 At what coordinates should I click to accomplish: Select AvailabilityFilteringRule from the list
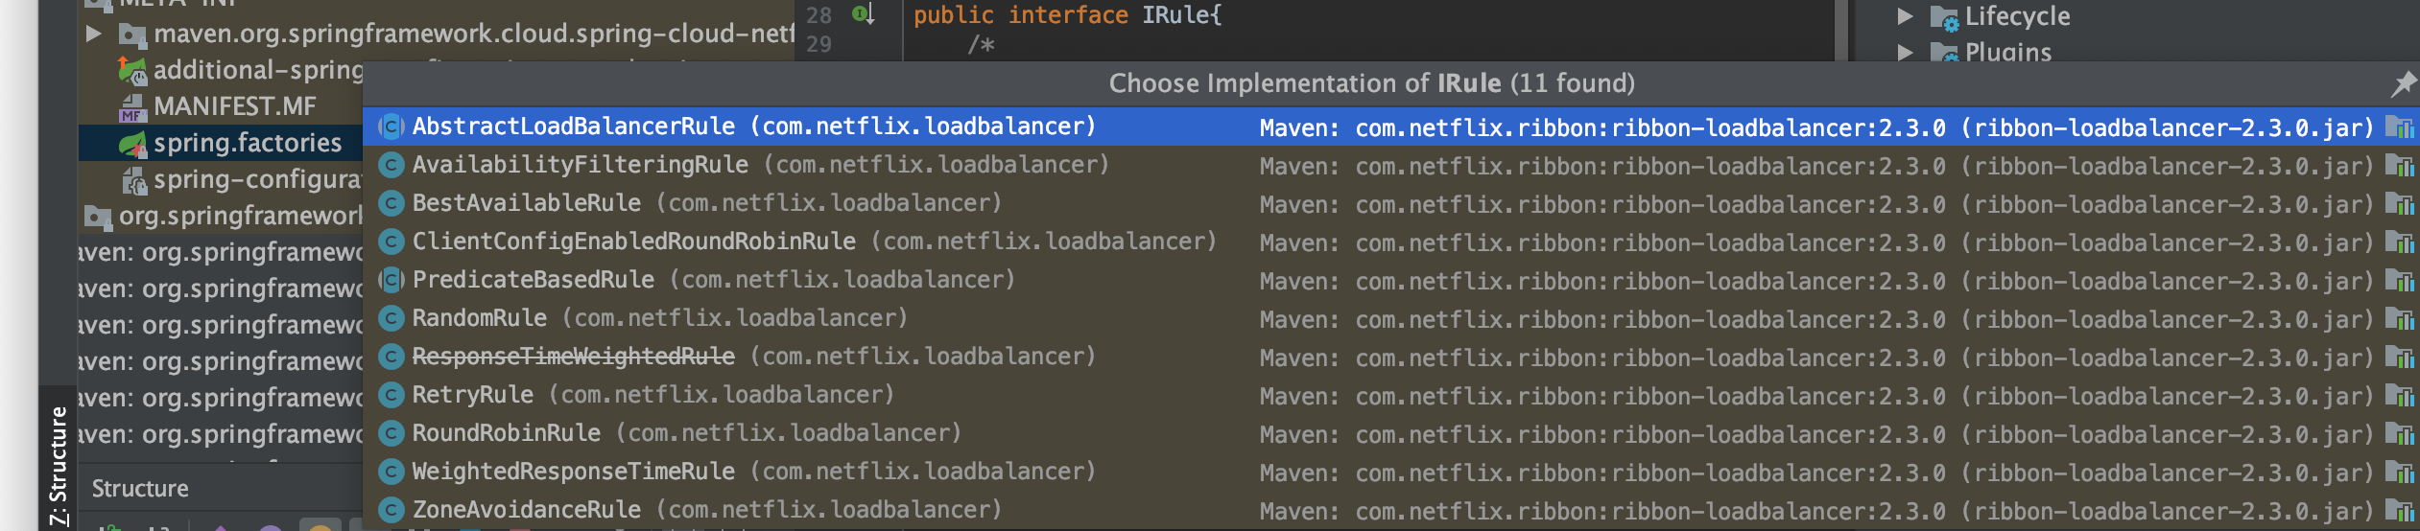580,165
